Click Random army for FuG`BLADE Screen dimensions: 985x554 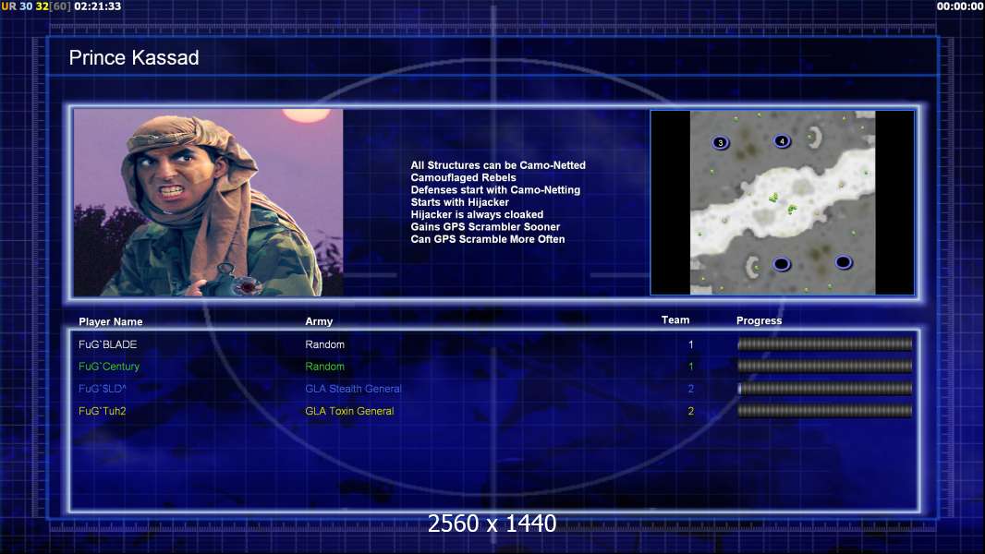click(x=324, y=344)
